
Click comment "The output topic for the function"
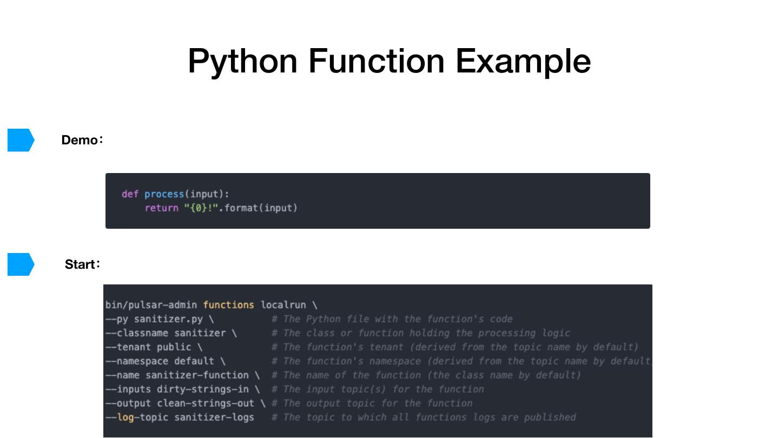tap(372, 403)
